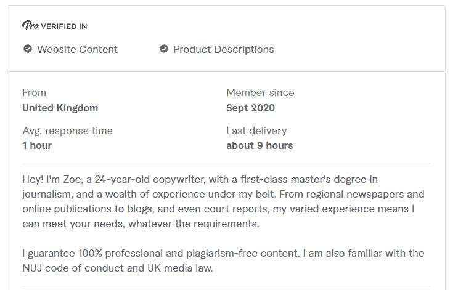Click the Last delivery label

tap(256, 131)
